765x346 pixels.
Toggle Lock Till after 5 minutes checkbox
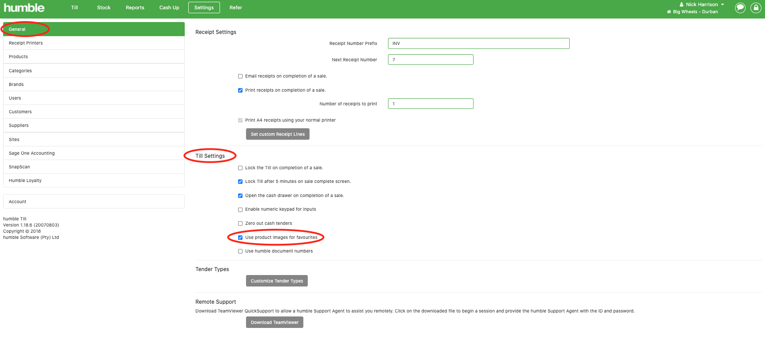click(240, 182)
